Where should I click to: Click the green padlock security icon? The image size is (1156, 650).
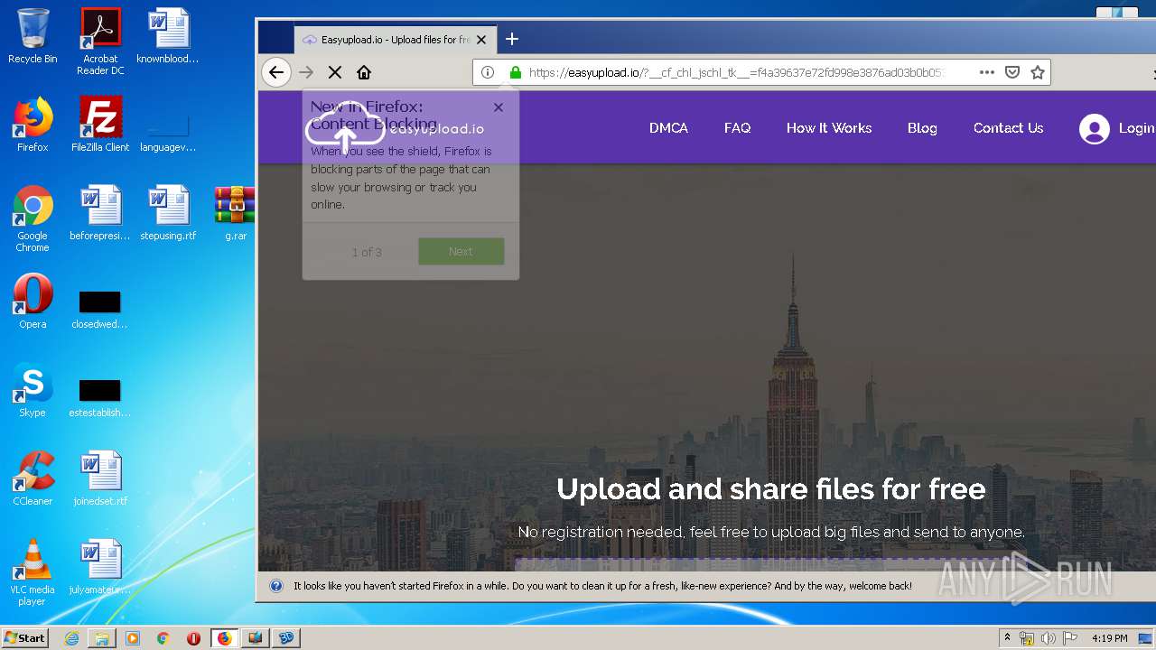[516, 72]
